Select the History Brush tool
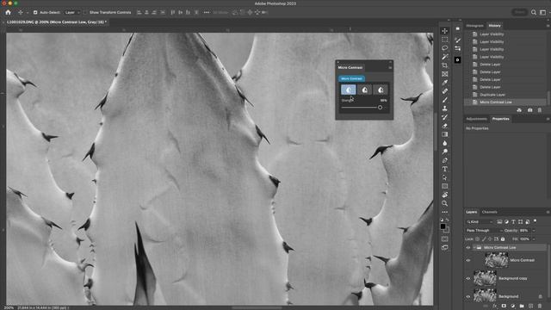Image resolution: width=551 pixels, height=310 pixels. pos(445,117)
